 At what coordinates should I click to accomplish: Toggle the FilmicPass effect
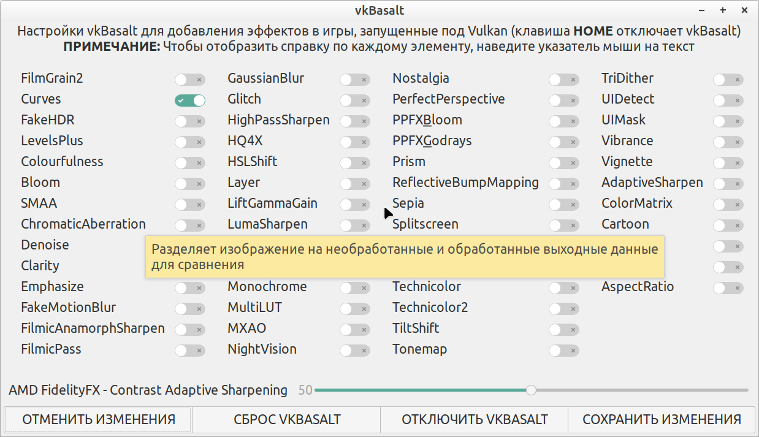click(189, 351)
